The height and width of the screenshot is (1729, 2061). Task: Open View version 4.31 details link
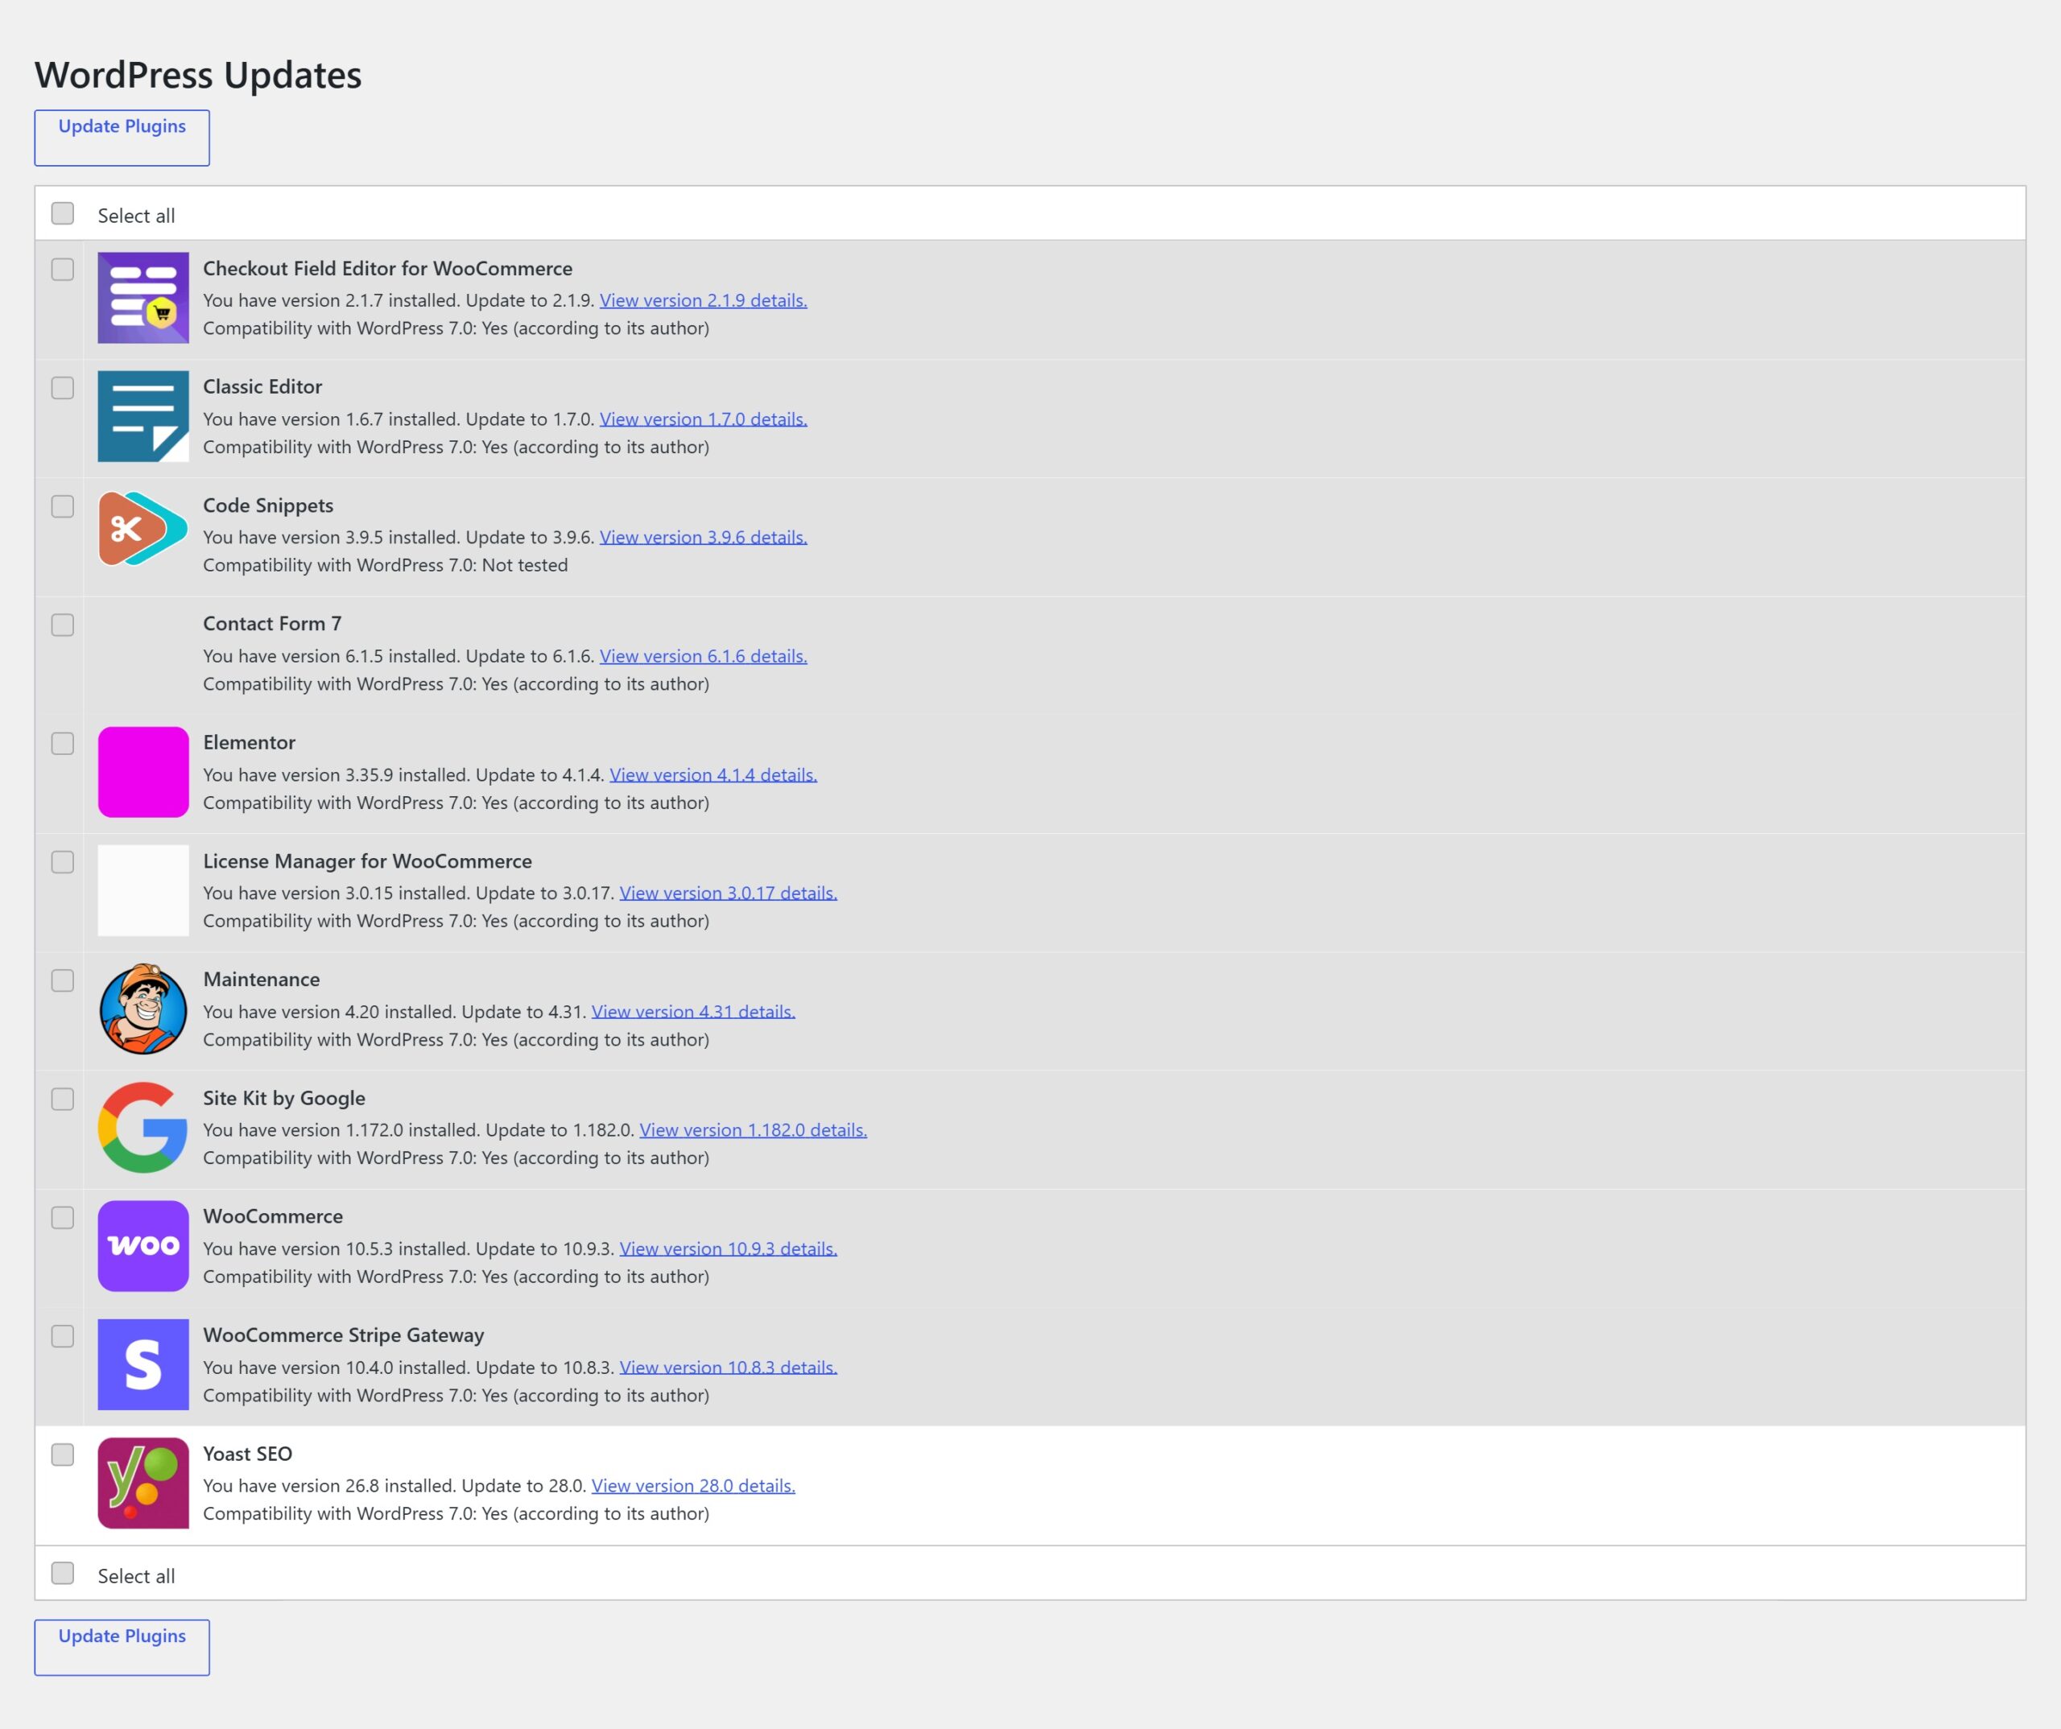tap(693, 1012)
